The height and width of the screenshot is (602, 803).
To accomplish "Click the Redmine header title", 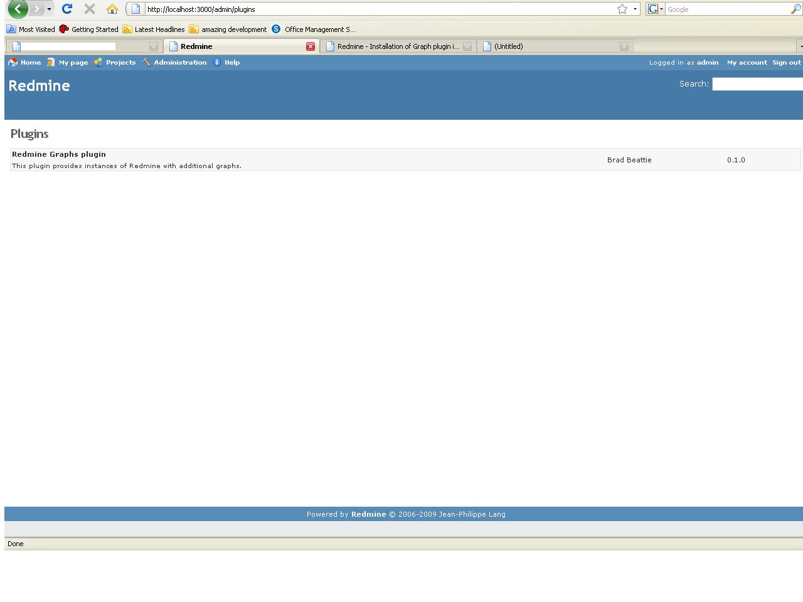I will pos(39,86).
